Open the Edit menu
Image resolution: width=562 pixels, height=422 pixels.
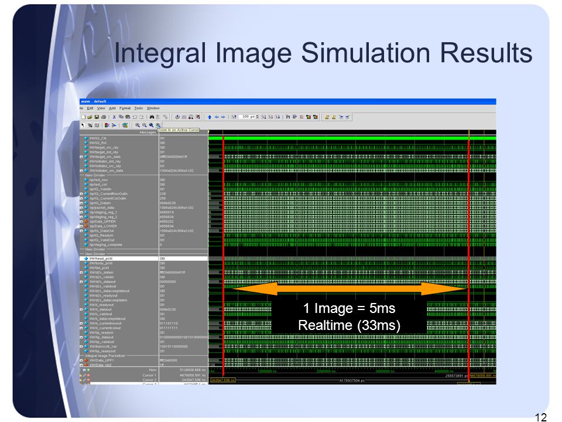point(90,108)
